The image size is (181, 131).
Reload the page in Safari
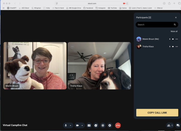coord(127,4)
